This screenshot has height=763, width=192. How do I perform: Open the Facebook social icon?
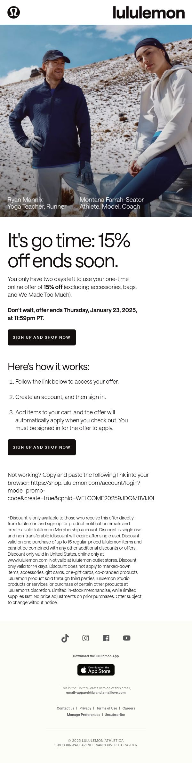tap(106, 638)
